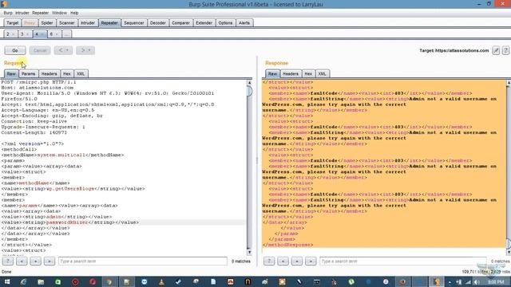Open Steam from taskbar
The width and height of the screenshot is (511, 287).
[x=179, y=281]
